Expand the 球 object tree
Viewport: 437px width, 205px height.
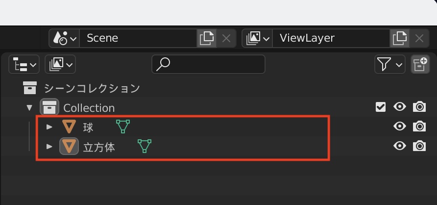49,127
